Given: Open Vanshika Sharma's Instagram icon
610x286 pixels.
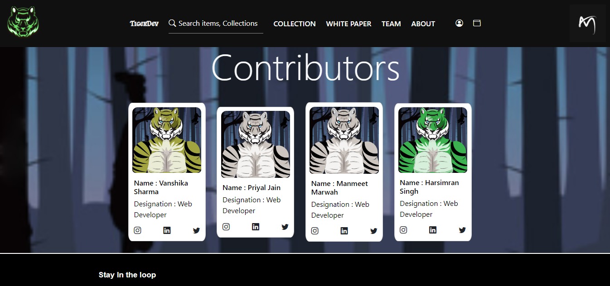Looking at the screenshot, I should click(138, 230).
